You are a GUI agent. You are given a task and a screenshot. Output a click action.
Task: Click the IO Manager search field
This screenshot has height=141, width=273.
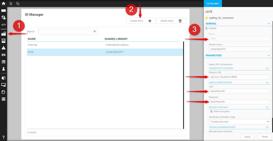(x=68, y=32)
